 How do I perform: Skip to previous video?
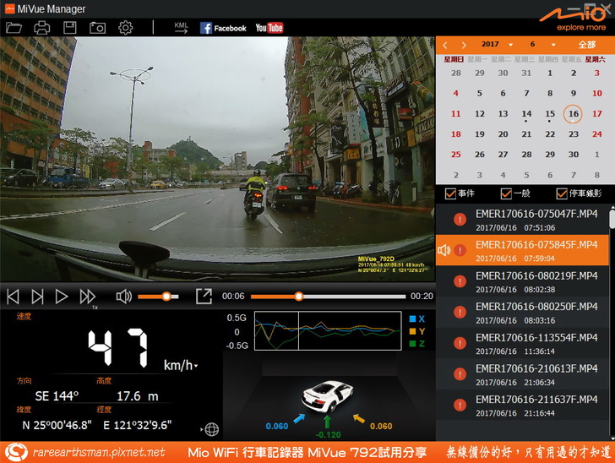pos(13,297)
